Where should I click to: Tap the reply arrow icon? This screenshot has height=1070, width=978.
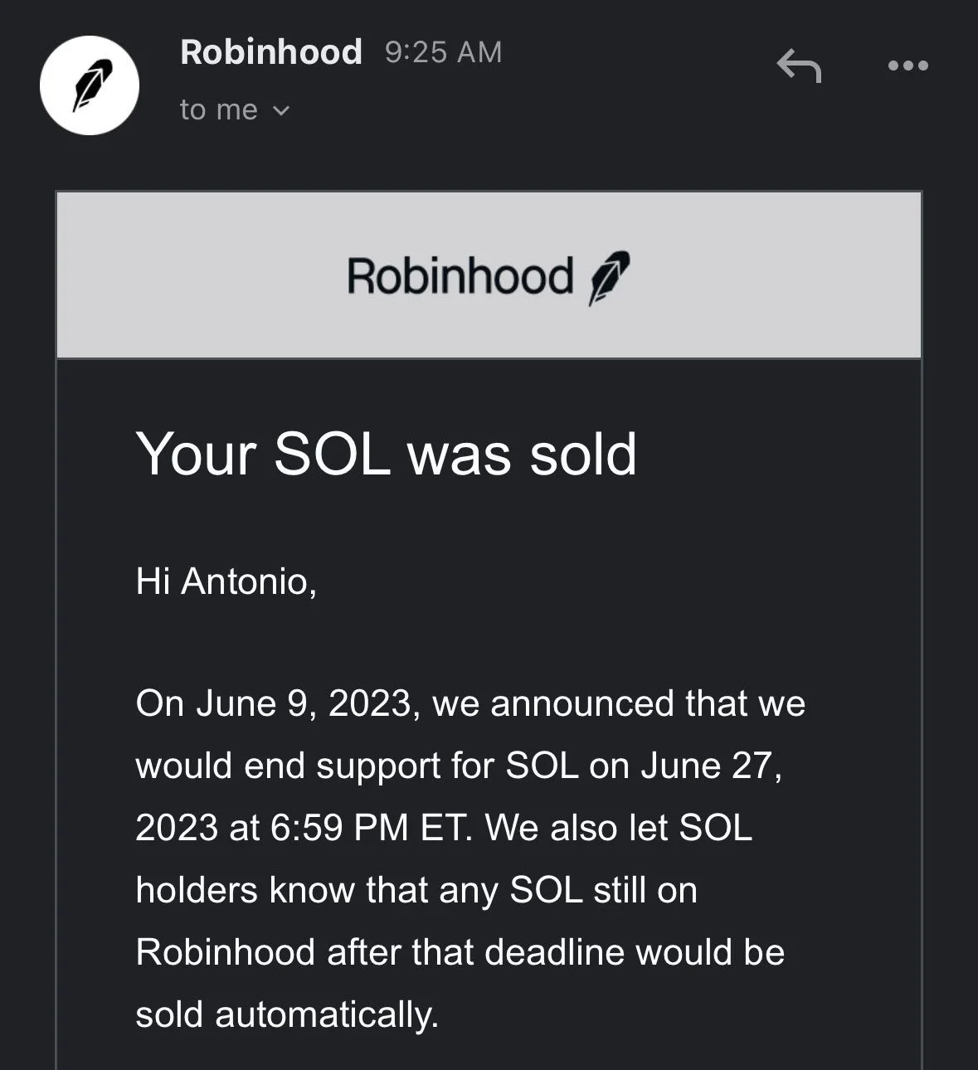point(798,66)
